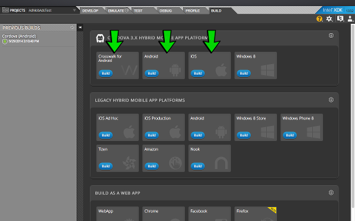This screenshot has width=355, height=221.
Task: Click the Previous Builds panel header
Action: click(38, 28)
